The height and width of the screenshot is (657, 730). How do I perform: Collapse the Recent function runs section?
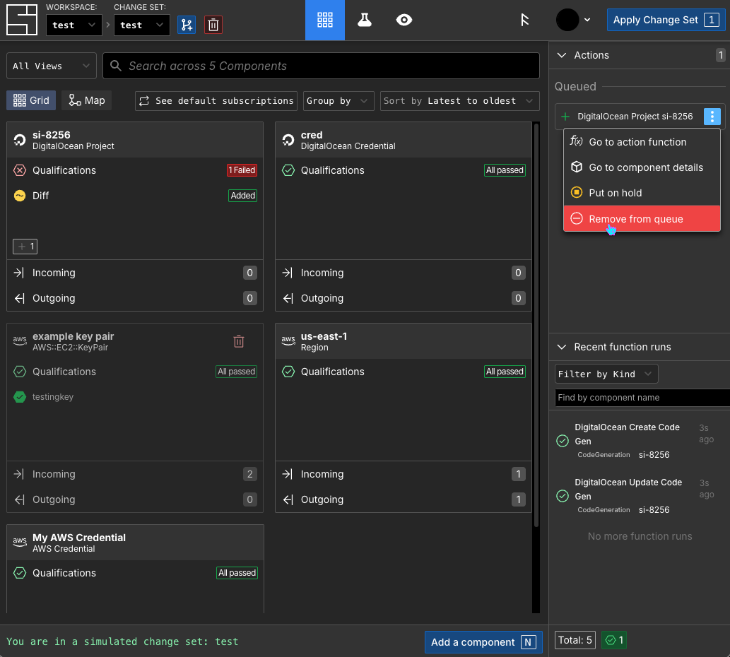pyautogui.click(x=563, y=347)
